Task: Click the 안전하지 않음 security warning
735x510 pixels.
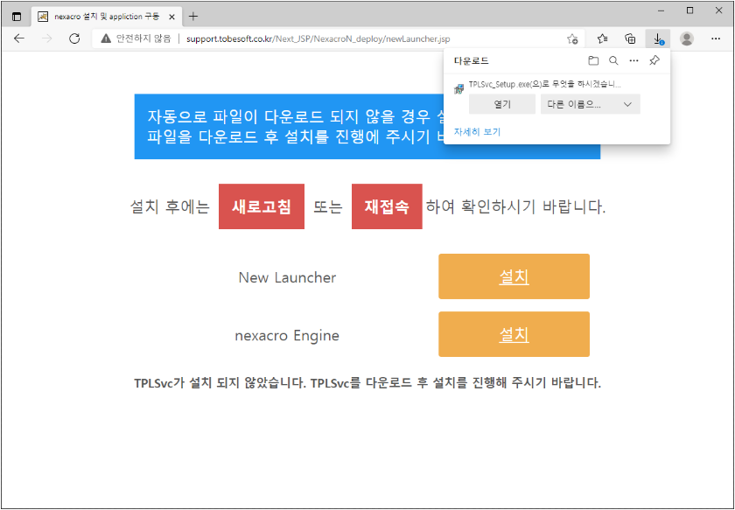Action: tap(136, 38)
